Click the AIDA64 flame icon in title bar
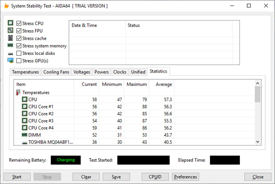 tap(6, 6)
